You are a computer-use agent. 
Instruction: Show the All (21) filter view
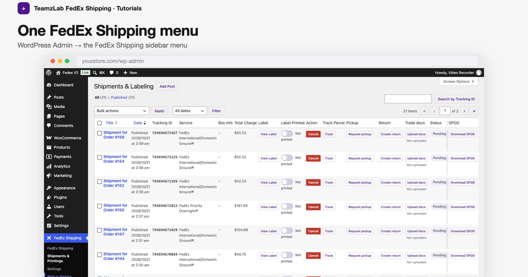point(101,97)
